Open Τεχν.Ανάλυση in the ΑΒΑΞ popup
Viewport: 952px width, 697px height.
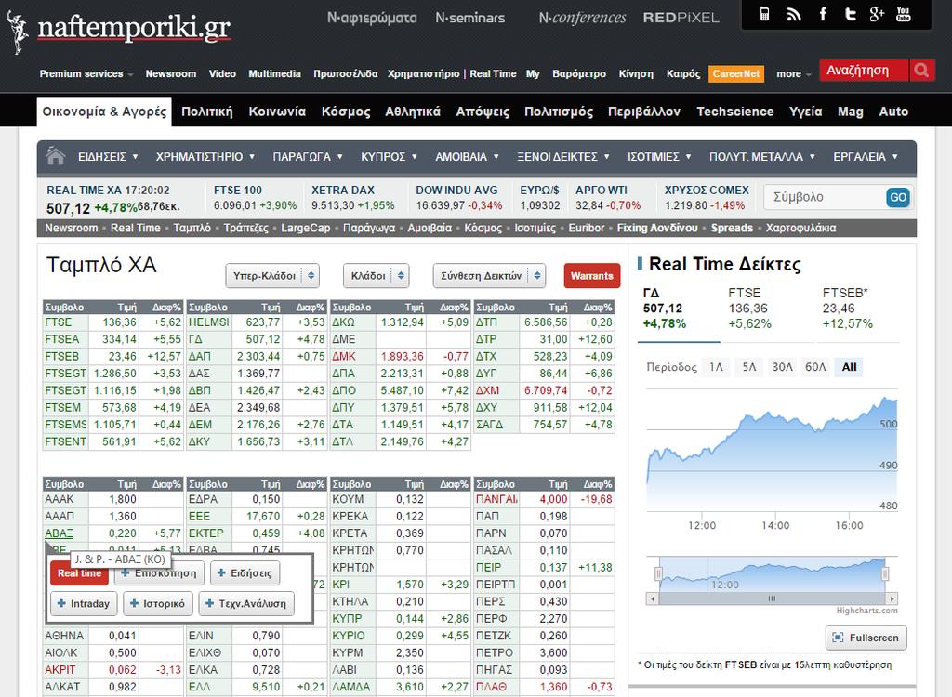pos(246,603)
